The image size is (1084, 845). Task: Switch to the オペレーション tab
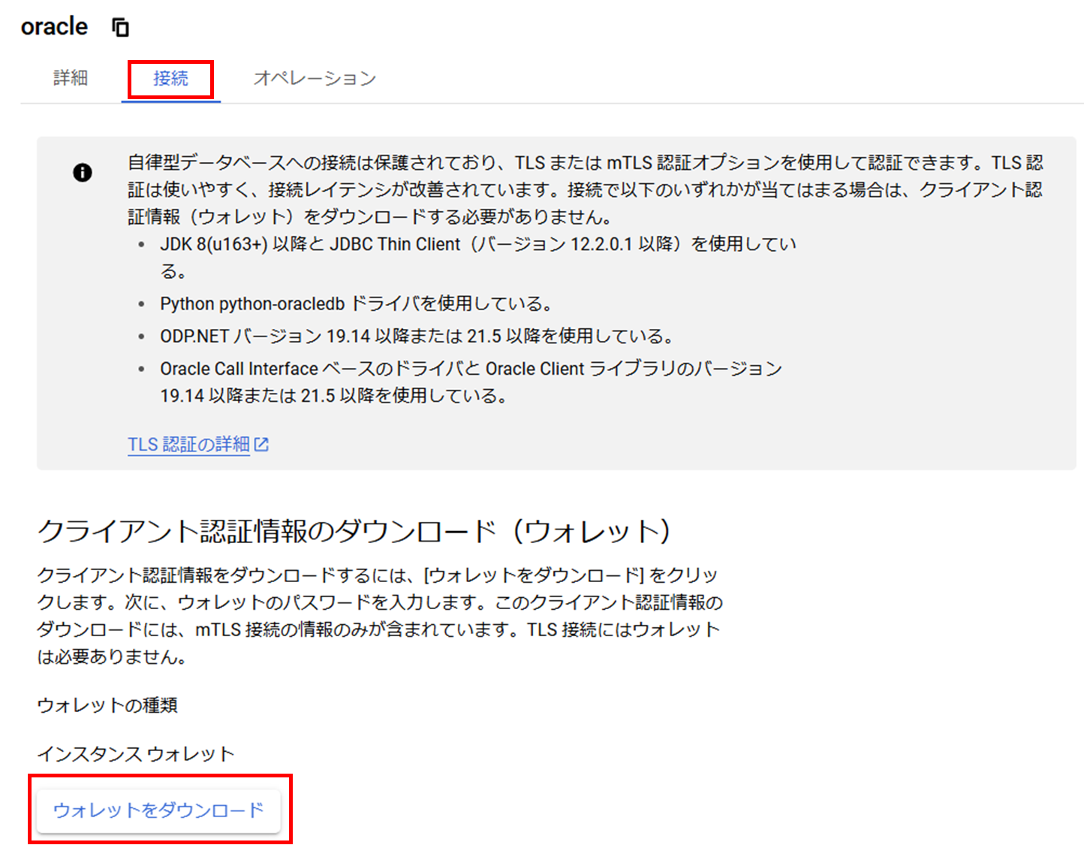(315, 78)
